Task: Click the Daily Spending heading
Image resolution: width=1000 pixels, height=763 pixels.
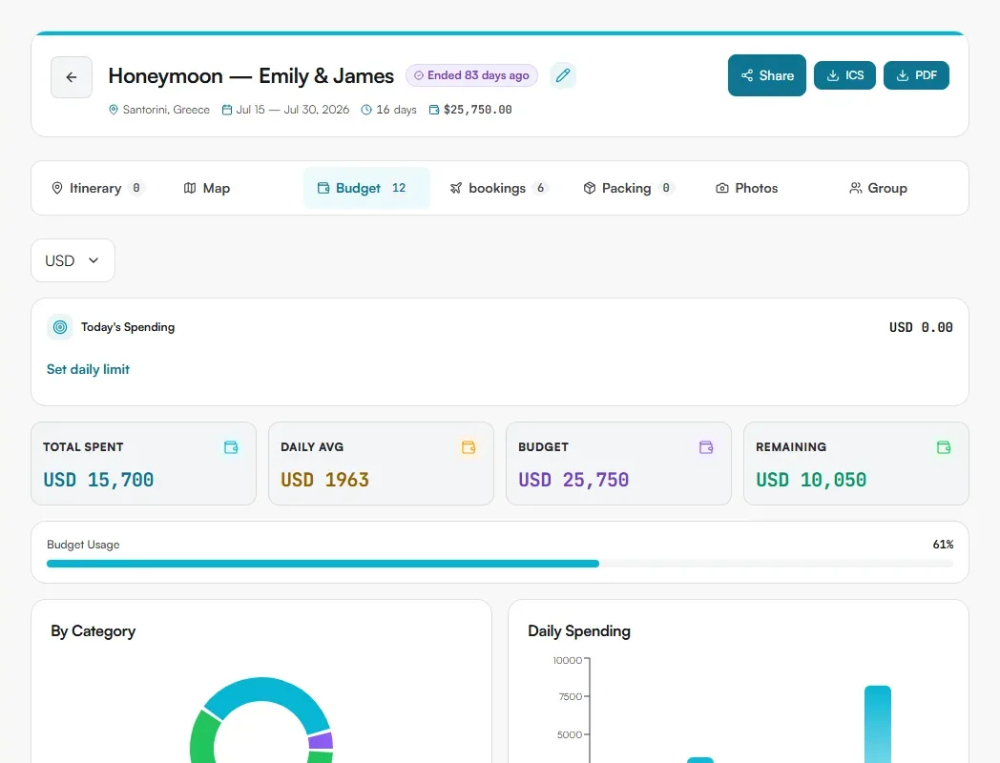Action: coord(579,631)
